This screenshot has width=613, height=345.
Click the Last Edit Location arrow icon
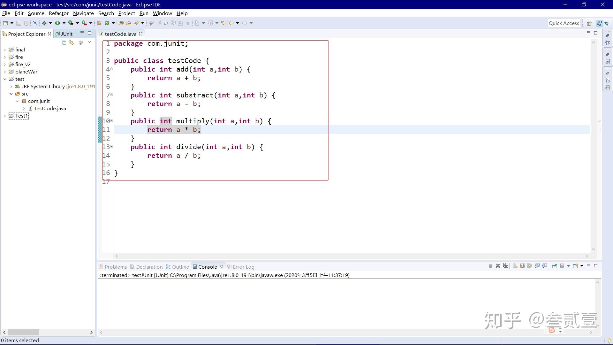click(x=223, y=23)
